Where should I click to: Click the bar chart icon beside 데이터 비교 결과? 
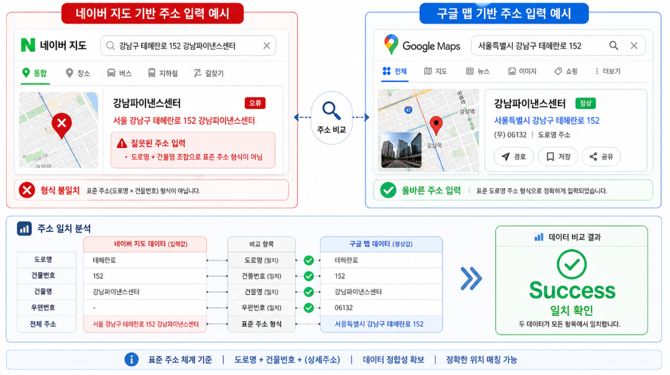tap(539, 237)
